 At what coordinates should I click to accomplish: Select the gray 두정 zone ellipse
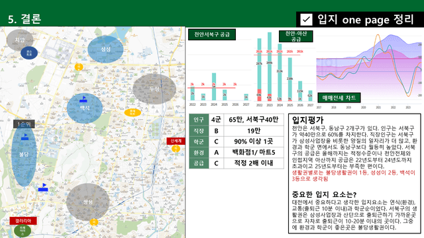(154, 89)
